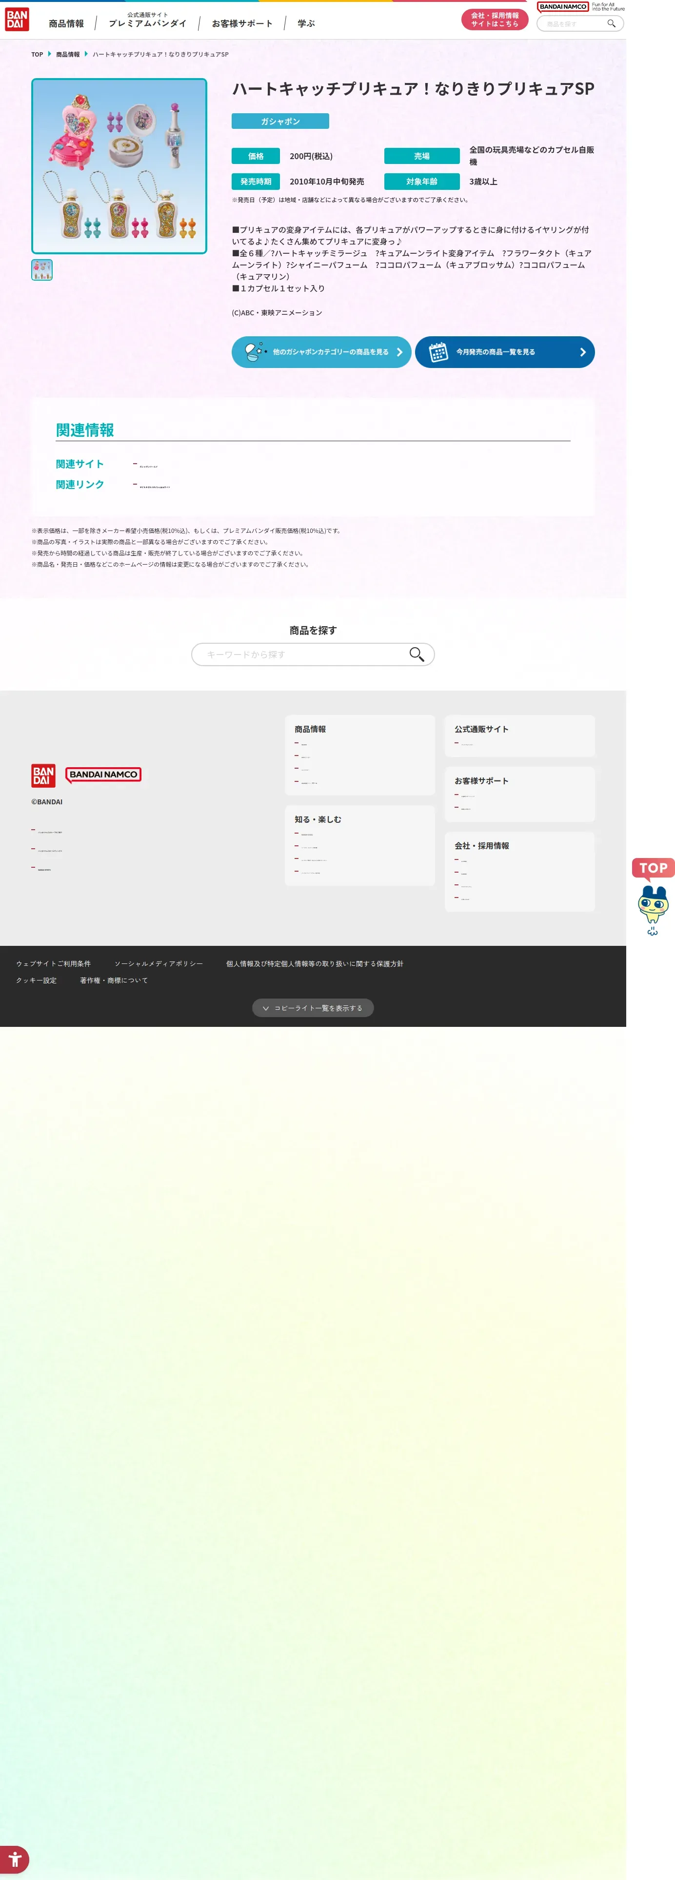Open the 学ぶ menu item
The width and height of the screenshot is (675, 1880).
306,23
